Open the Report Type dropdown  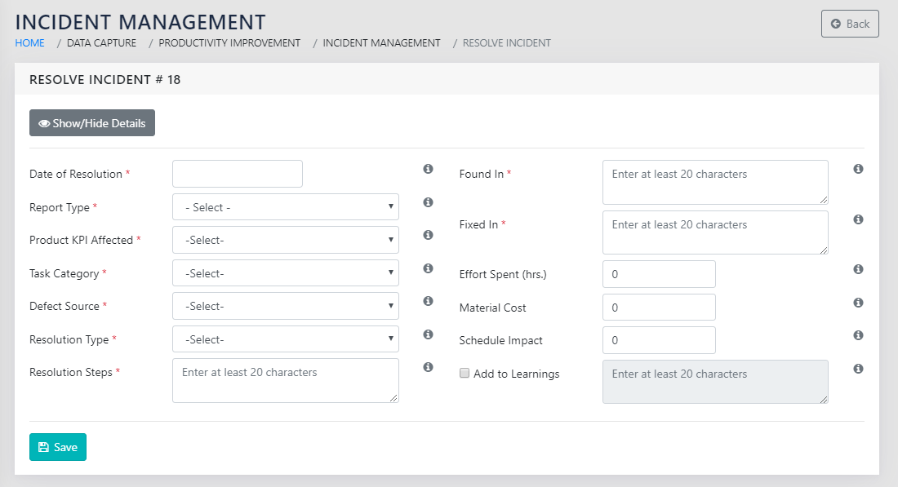(x=285, y=207)
